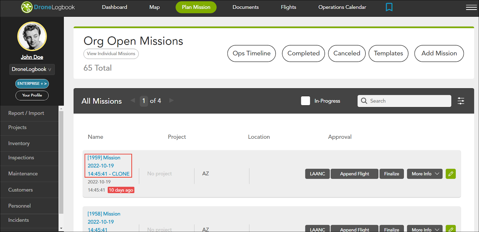Open Personnel in sidebar

[29, 206]
